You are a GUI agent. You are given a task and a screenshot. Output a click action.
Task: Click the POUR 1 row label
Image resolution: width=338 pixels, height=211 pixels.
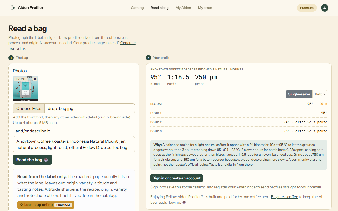point(156,113)
